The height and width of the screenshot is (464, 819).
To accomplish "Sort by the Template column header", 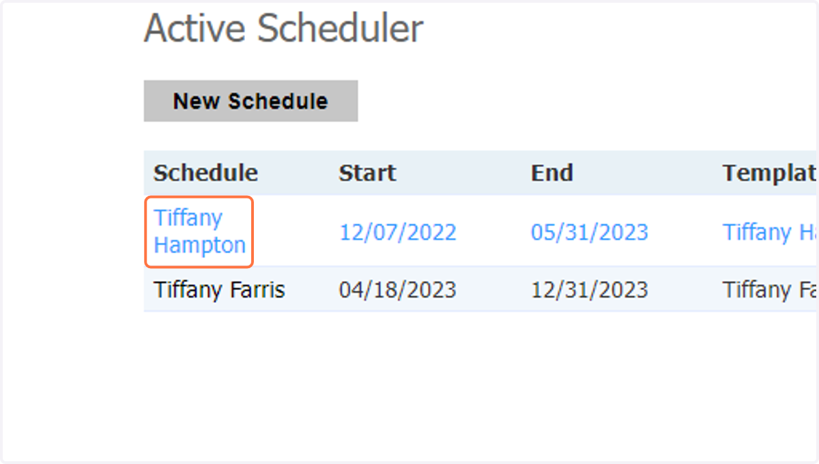I will click(771, 173).
